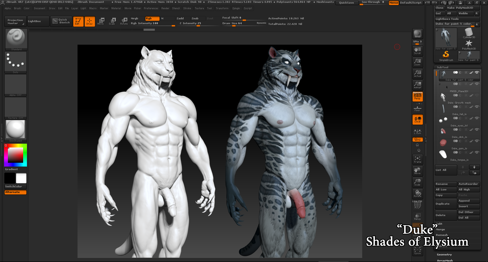Open the LightBox browser
The image size is (488, 262).
pyautogui.click(x=38, y=22)
